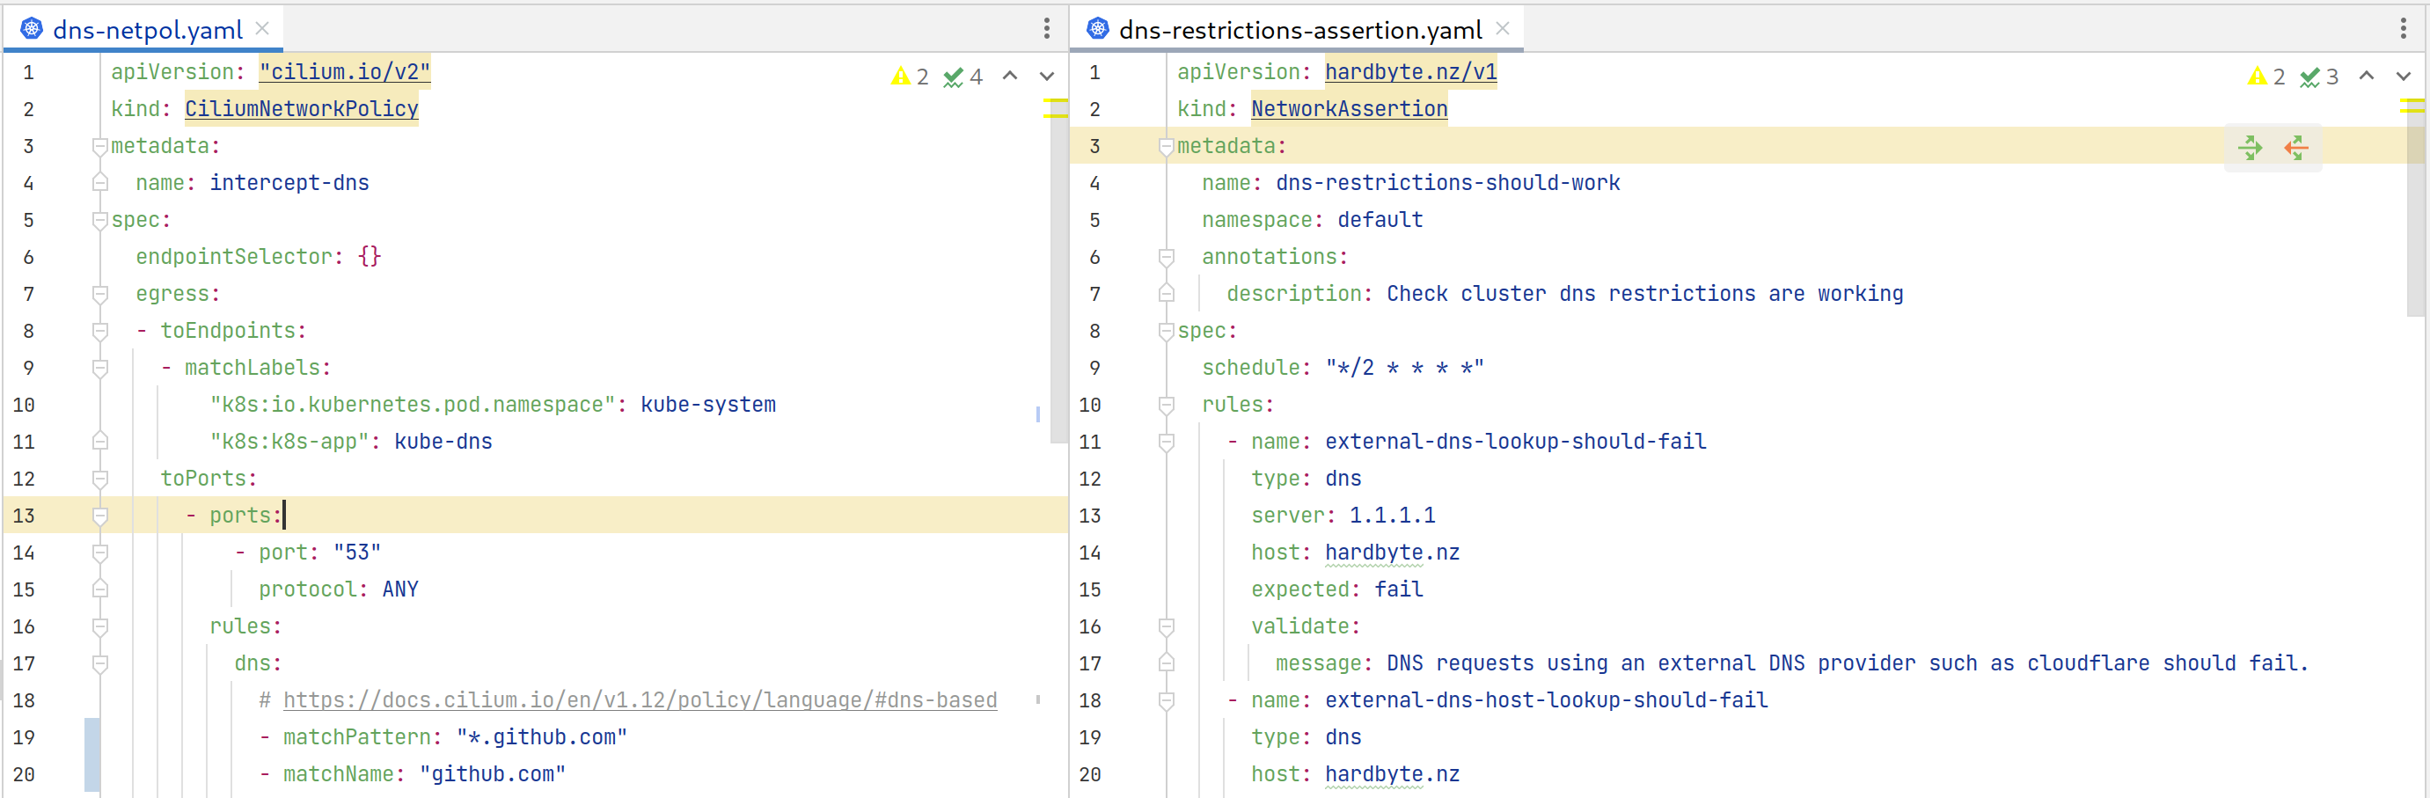Click the orange intention arrows icon on metadata line
Viewport: 2430px width, 798px height.
click(x=2295, y=147)
